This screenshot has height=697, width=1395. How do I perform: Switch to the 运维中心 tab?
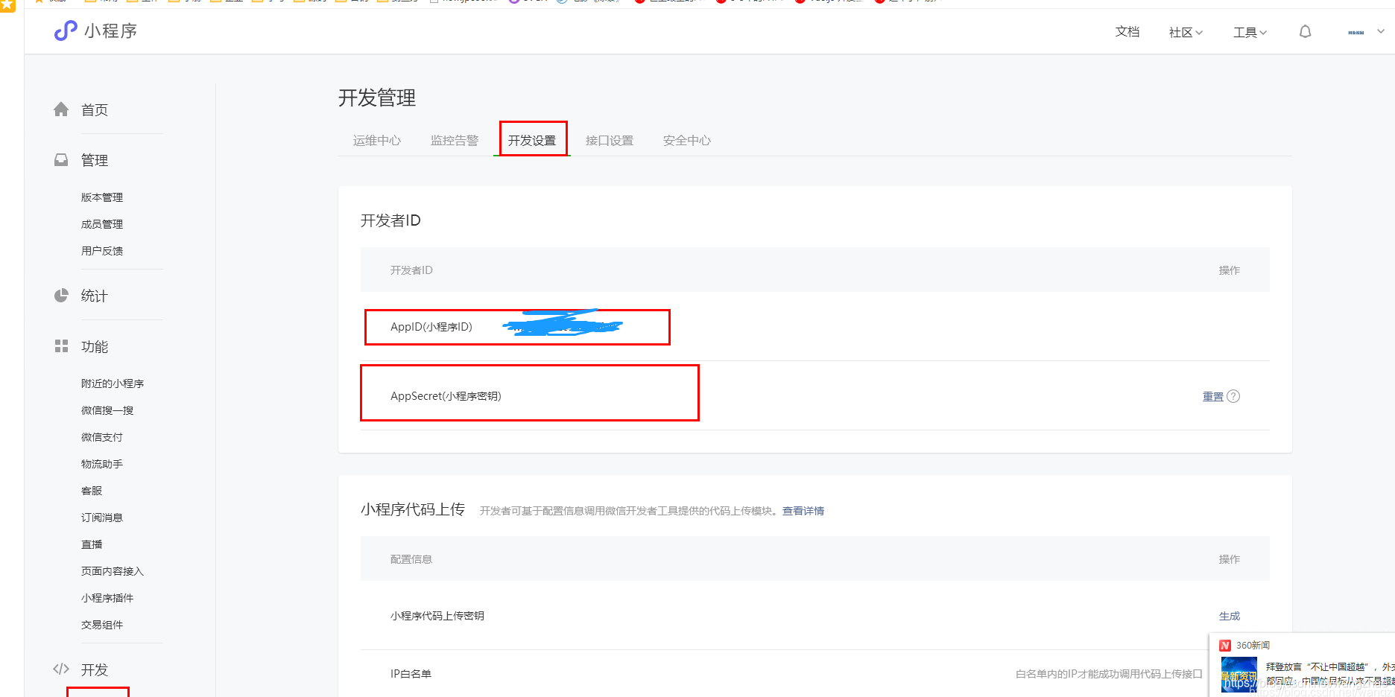(377, 140)
